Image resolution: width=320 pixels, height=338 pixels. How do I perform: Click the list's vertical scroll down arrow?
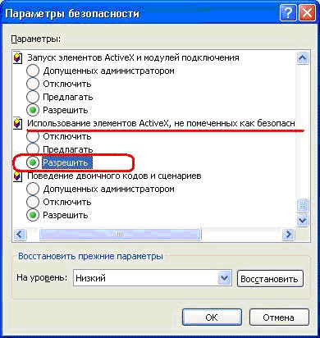(303, 220)
